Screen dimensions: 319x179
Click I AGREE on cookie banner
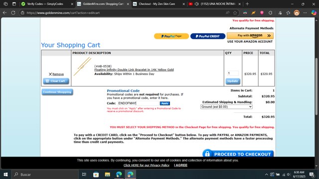coord(180,165)
